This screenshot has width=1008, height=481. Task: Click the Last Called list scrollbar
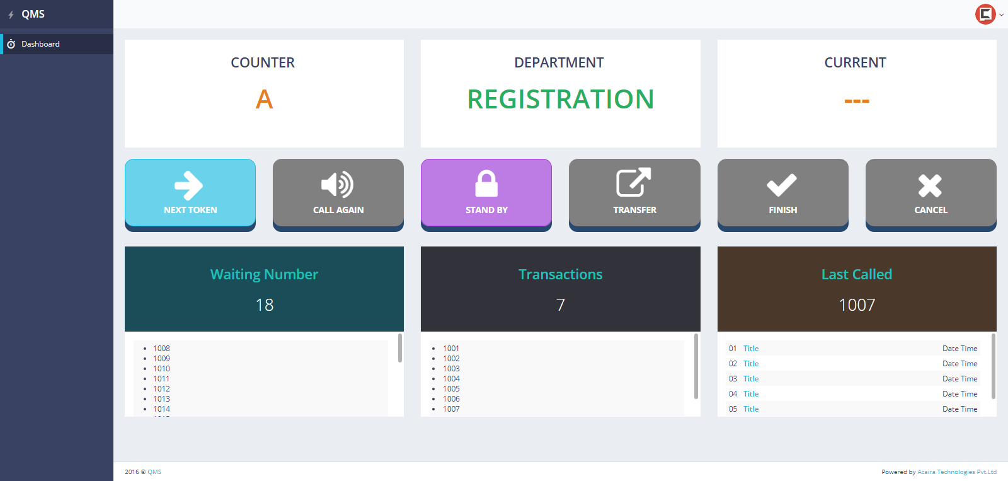[x=994, y=366]
